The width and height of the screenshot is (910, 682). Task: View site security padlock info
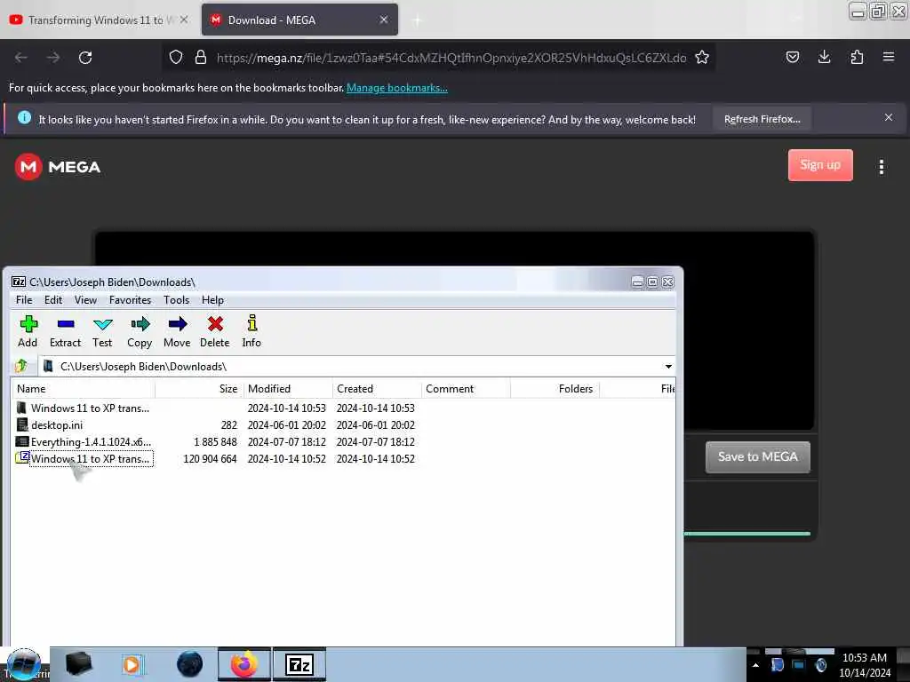201,58
